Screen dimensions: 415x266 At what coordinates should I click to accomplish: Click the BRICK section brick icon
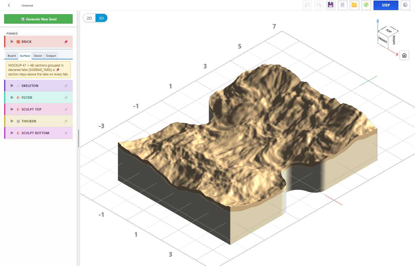click(18, 42)
